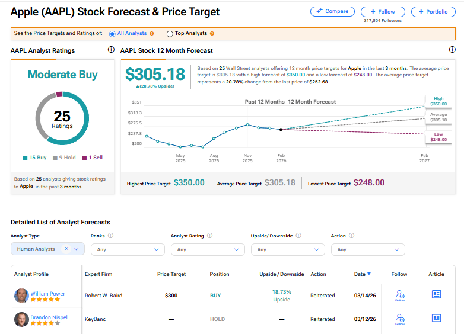This screenshot has width=464, height=334.
Task: Select the Top Analysts radio button
Action: (x=170, y=34)
